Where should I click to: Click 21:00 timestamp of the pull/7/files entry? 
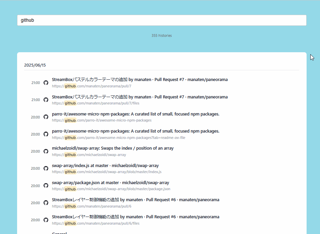(36, 100)
